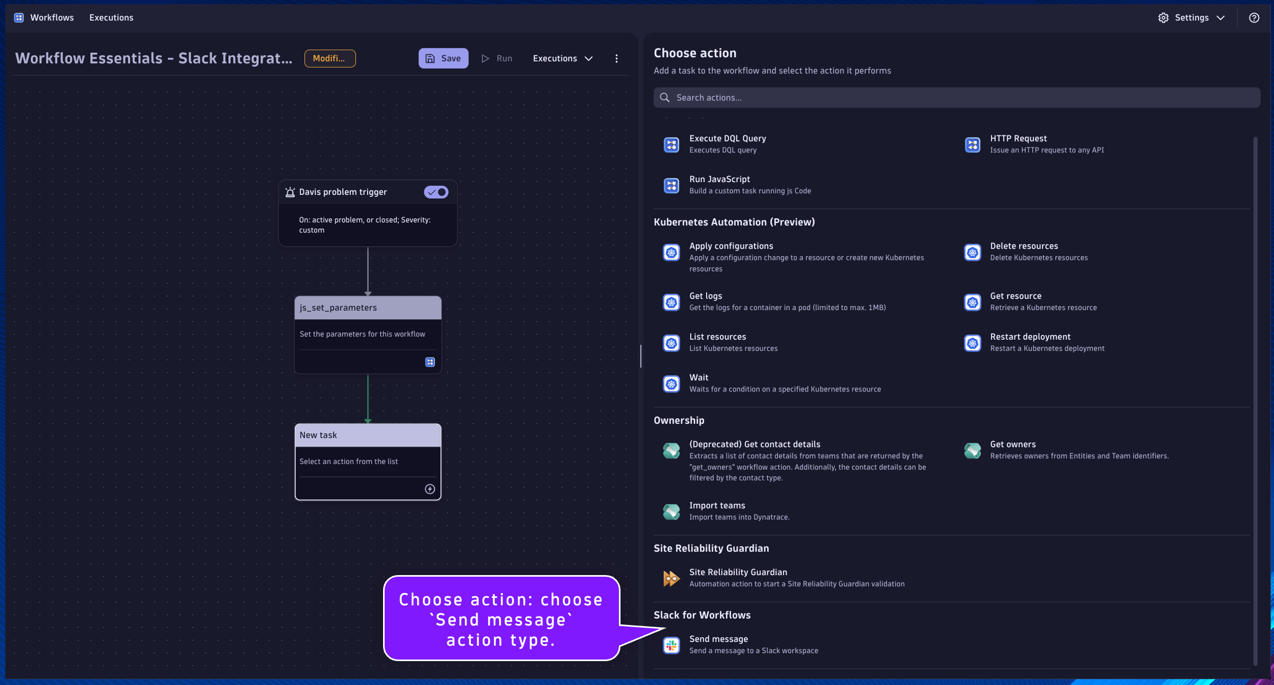Click the magnifier icon in search box
This screenshot has height=685, width=1274.
pos(665,98)
